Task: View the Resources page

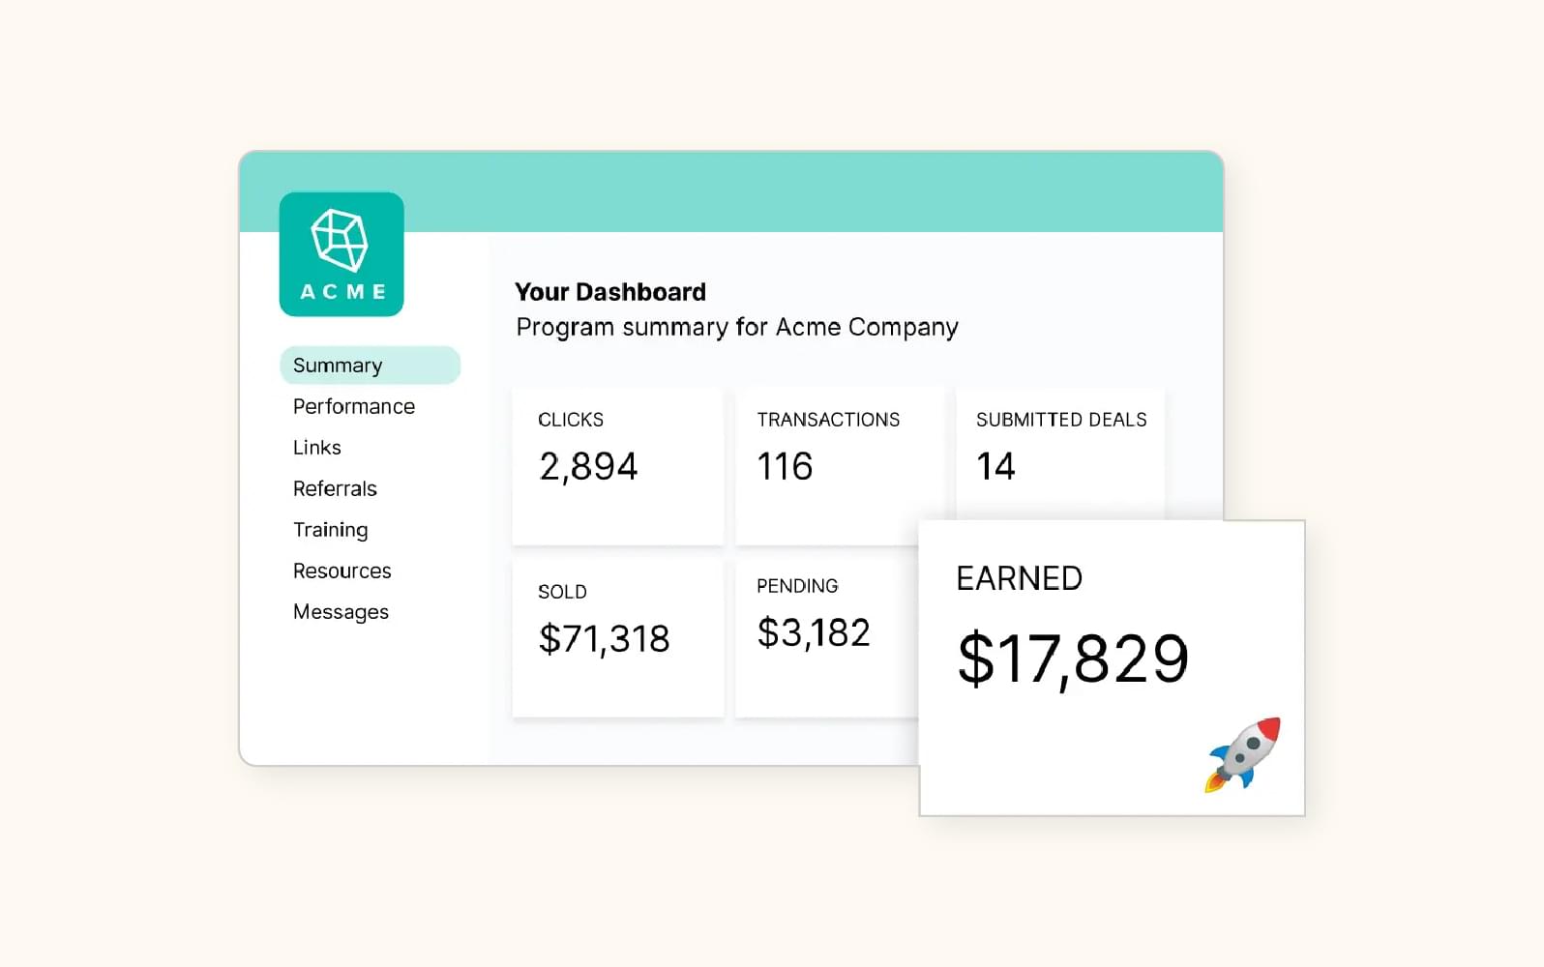Action: tap(341, 571)
